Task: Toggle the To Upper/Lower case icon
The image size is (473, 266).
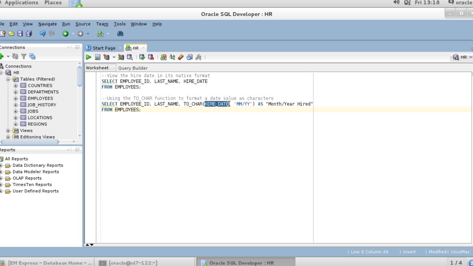Action: pyautogui.click(x=172, y=57)
